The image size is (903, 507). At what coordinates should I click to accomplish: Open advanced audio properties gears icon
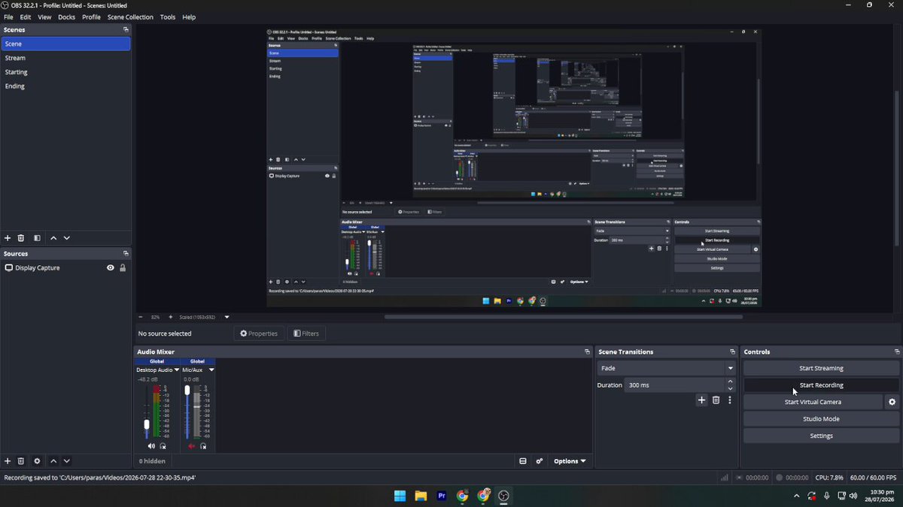pos(540,461)
